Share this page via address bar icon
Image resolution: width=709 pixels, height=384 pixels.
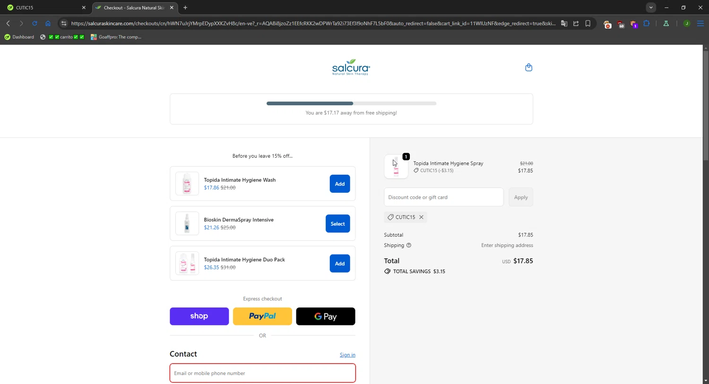576,23
